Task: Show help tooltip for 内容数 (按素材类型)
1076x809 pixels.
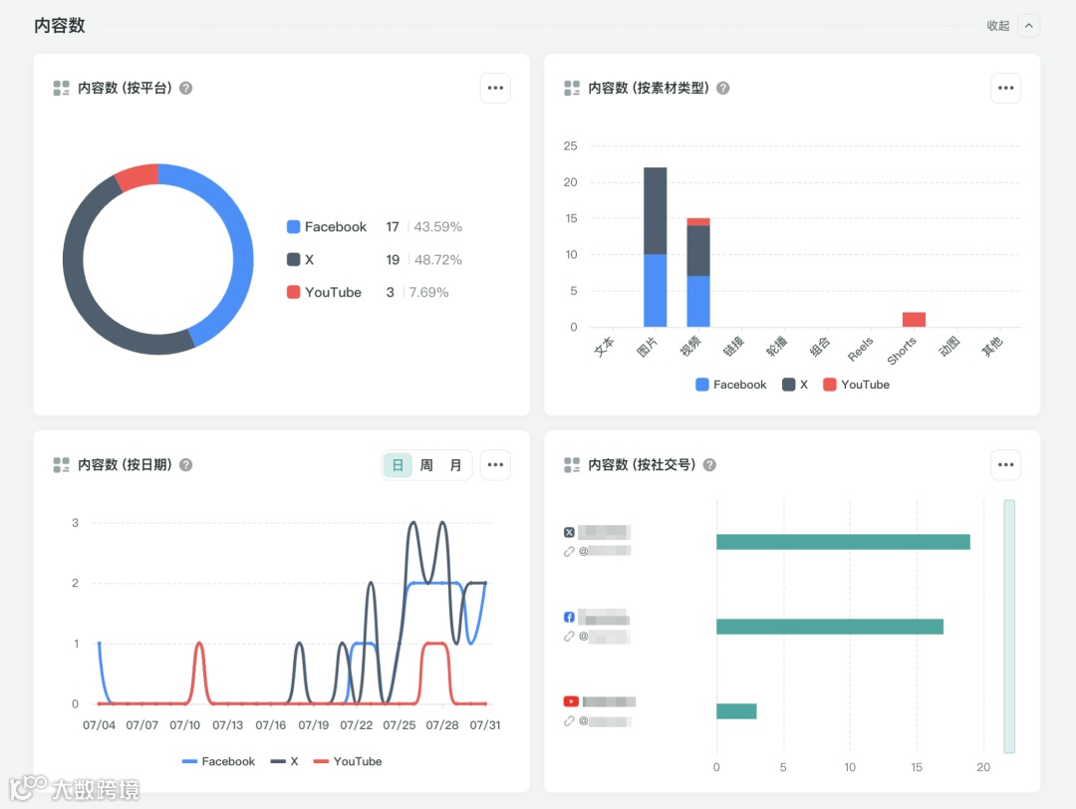Action: pos(723,88)
